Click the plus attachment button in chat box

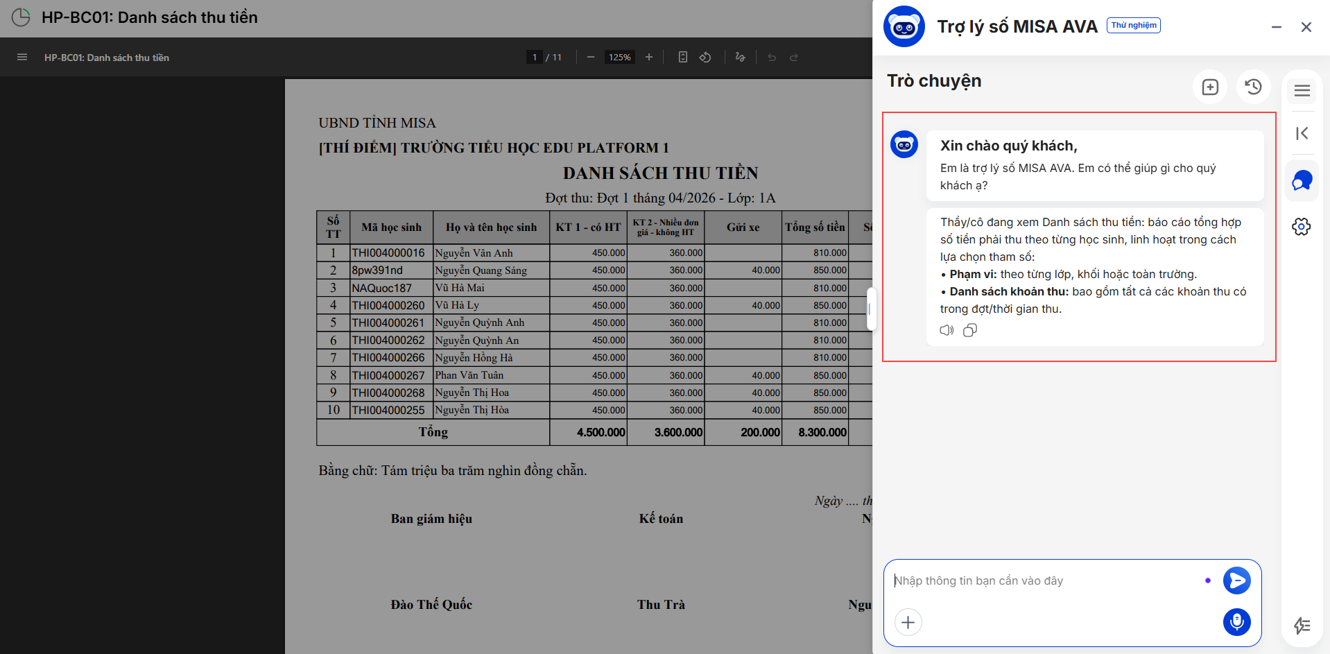tap(908, 622)
